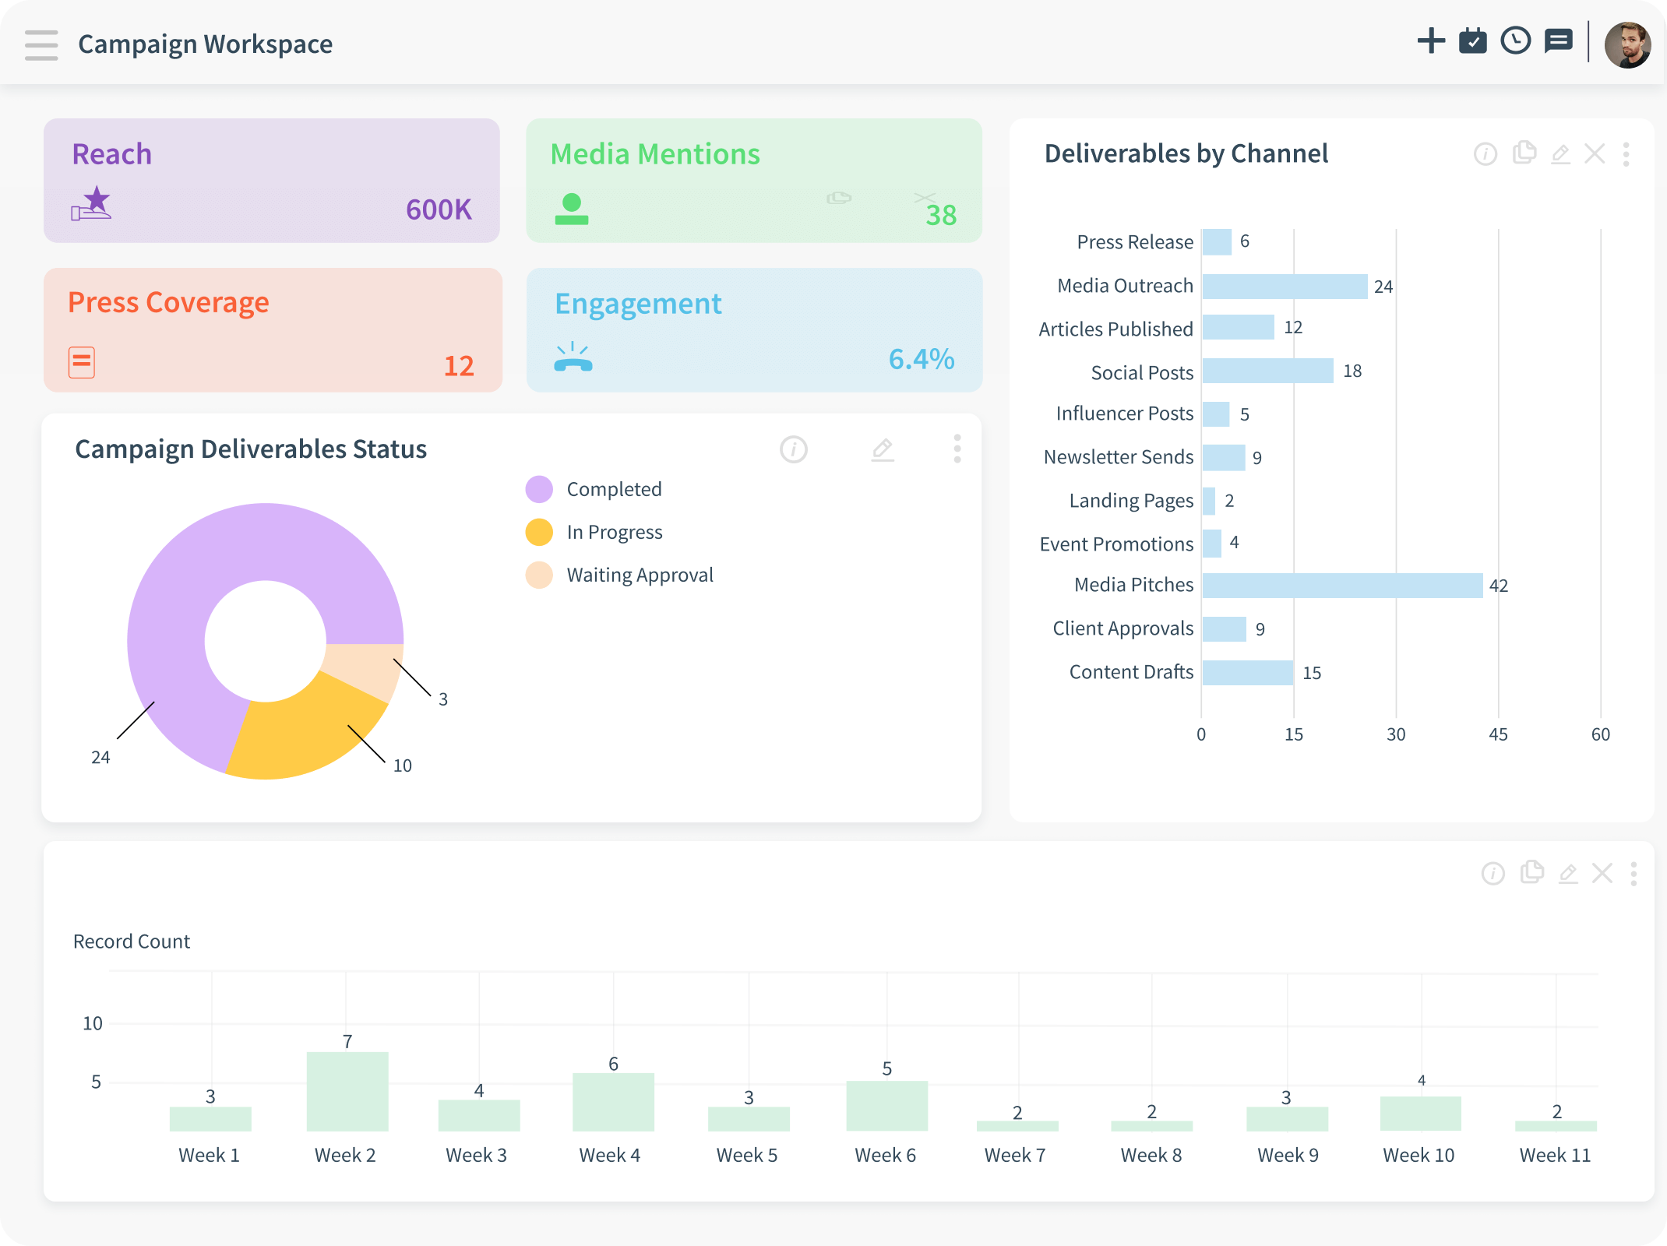
Task: Toggle the Completed legend item
Action: click(x=613, y=489)
